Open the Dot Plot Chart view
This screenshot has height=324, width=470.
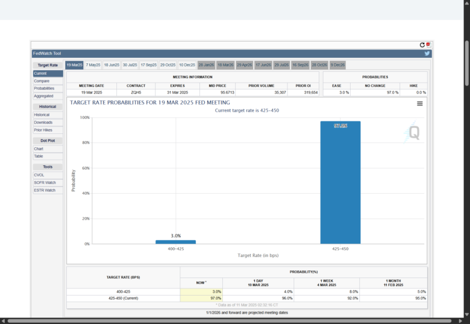pos(39,148)
